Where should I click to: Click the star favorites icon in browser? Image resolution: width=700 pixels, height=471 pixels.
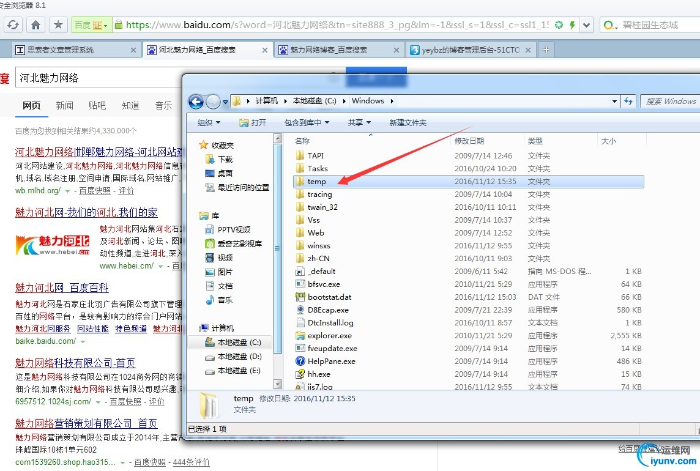tap(58, 25)
